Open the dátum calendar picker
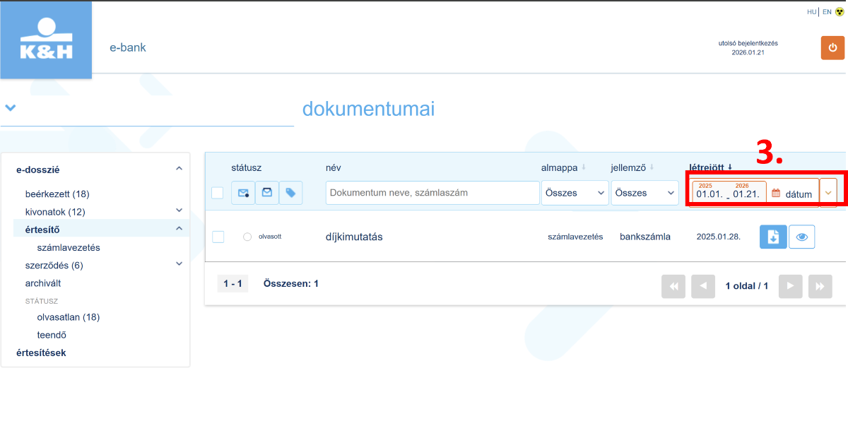The image size is (848, 433). coord(792,194)
